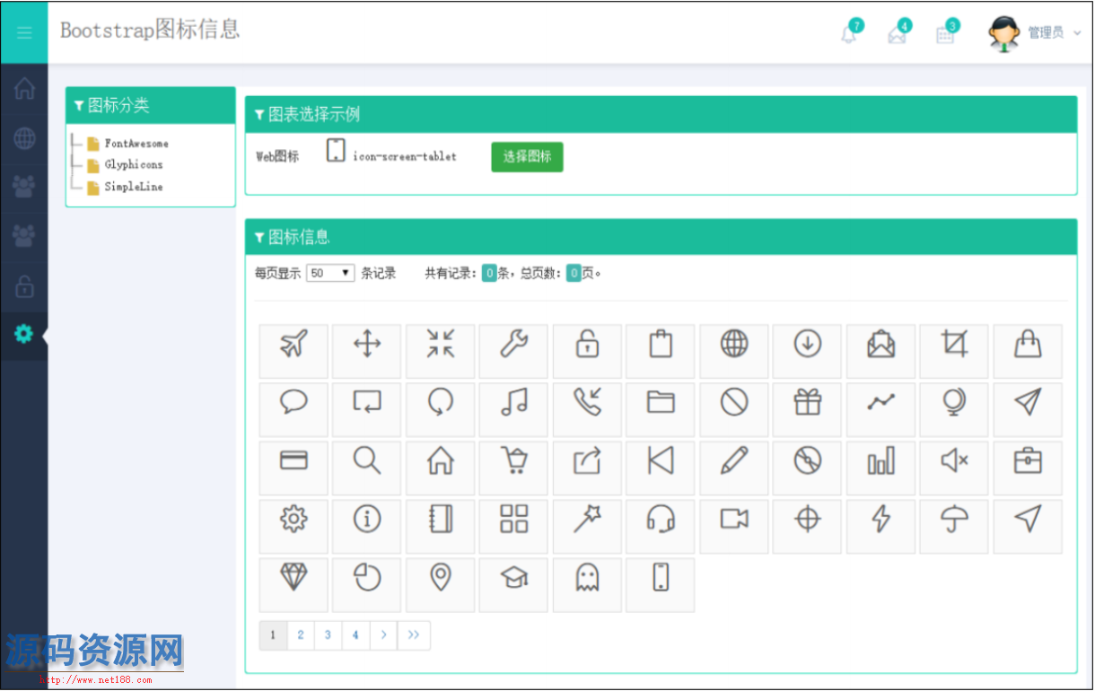Open the SimpleLine tree node
1095x691 pixels.
point(134,187)
